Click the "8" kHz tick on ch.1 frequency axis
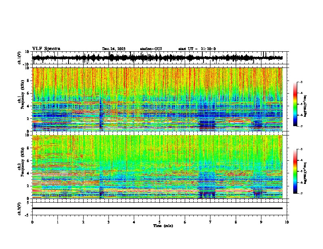Screen dimensions: 323x249 point(28,81)
